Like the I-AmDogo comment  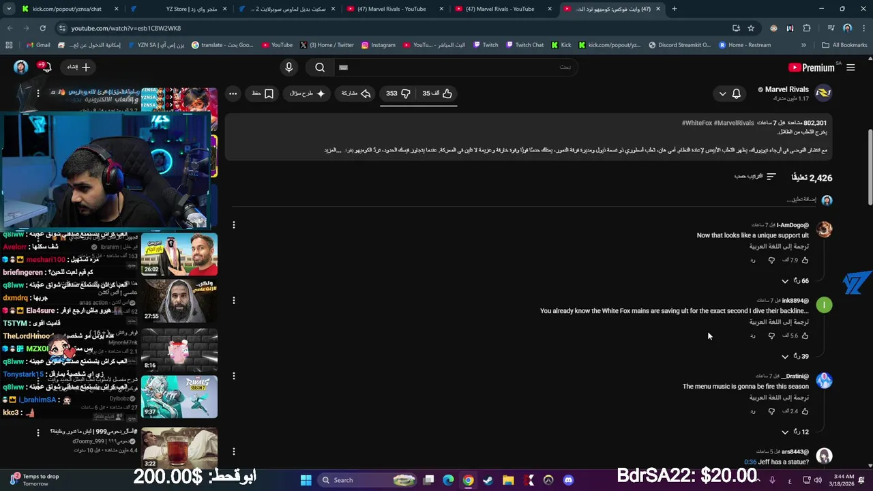[x=805, y=260]
